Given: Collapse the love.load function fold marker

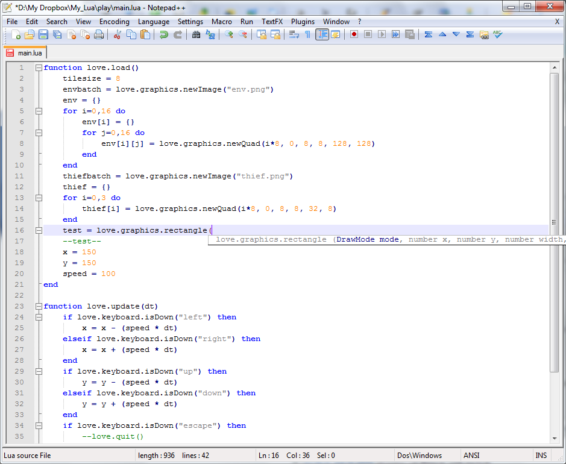Looking at the screenshot, I should [39, 68].
